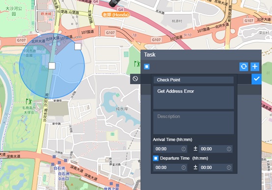The image size is (272, 190).
Task: Click the Get Address Error address box
Action: click(193, 98)
